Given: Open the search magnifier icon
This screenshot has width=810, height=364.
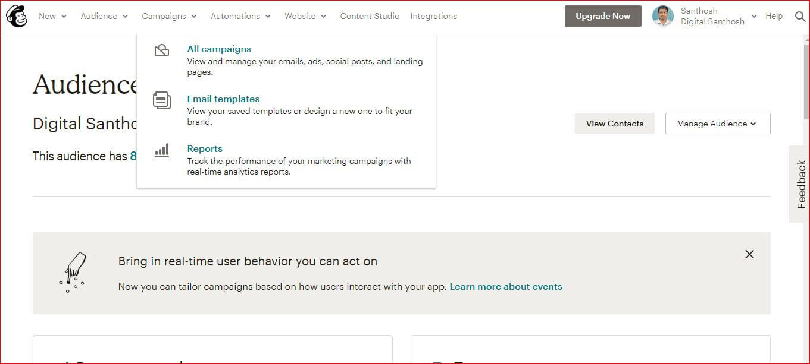Looking at the screenshot, I should [x=800, y=17].
